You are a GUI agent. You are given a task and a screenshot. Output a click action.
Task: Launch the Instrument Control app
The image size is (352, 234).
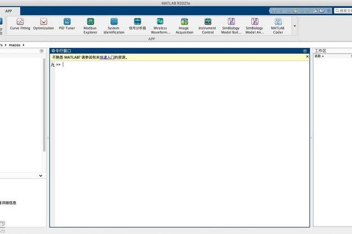click(x=207, y=26)
